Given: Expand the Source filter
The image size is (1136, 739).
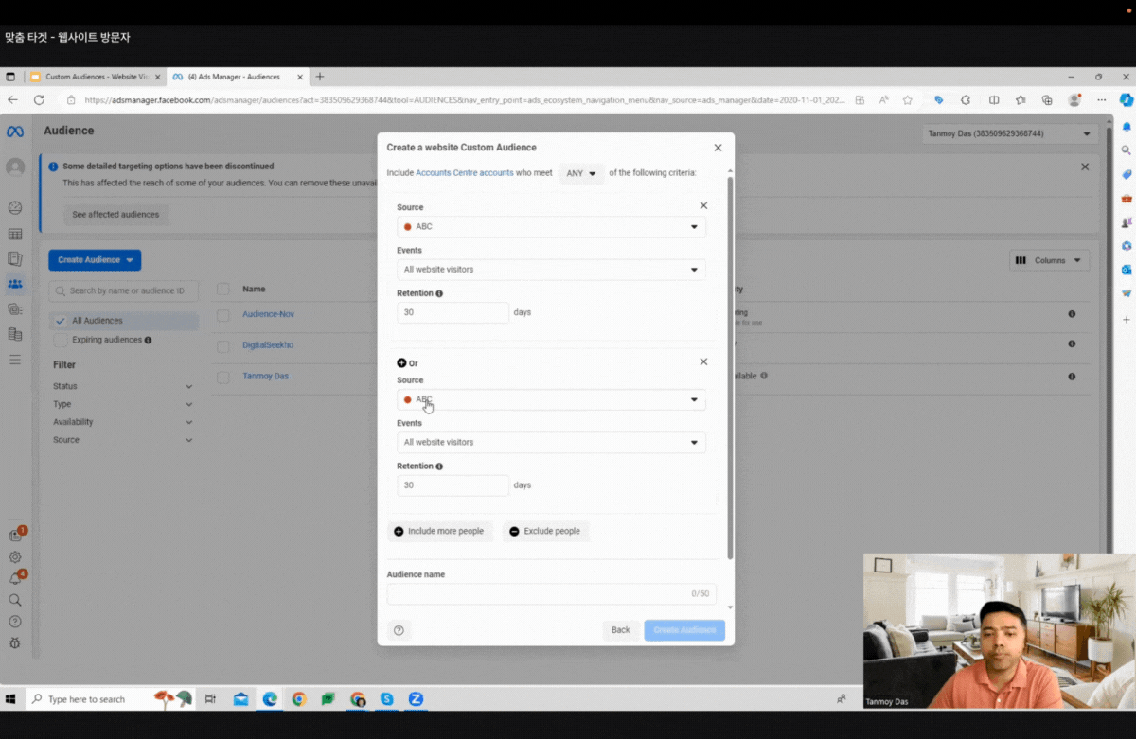Looking at the screenshot, I should (123, 440).
